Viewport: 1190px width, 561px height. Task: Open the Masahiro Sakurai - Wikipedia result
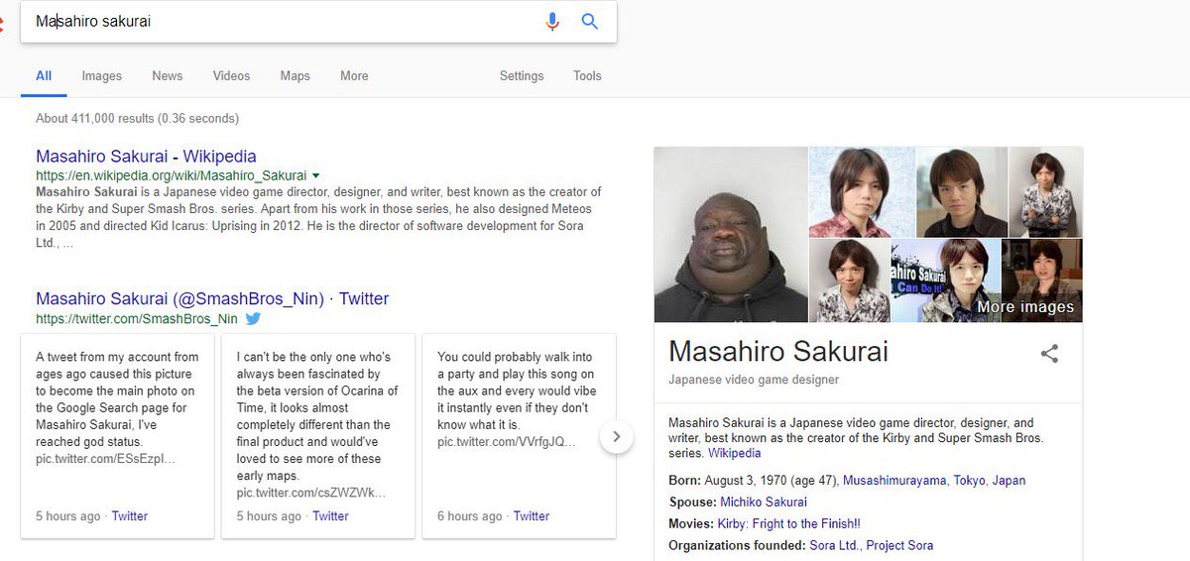point(146,156)
